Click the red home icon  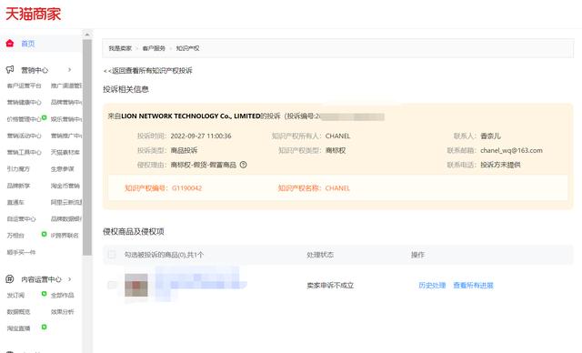[x=10, y=44]
